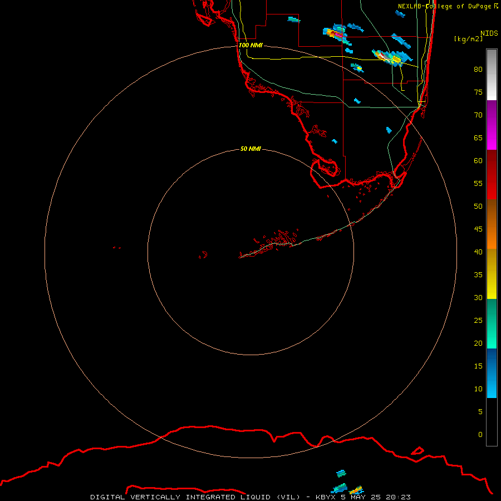Pick the dark red band of the color bar

point(492,174)
